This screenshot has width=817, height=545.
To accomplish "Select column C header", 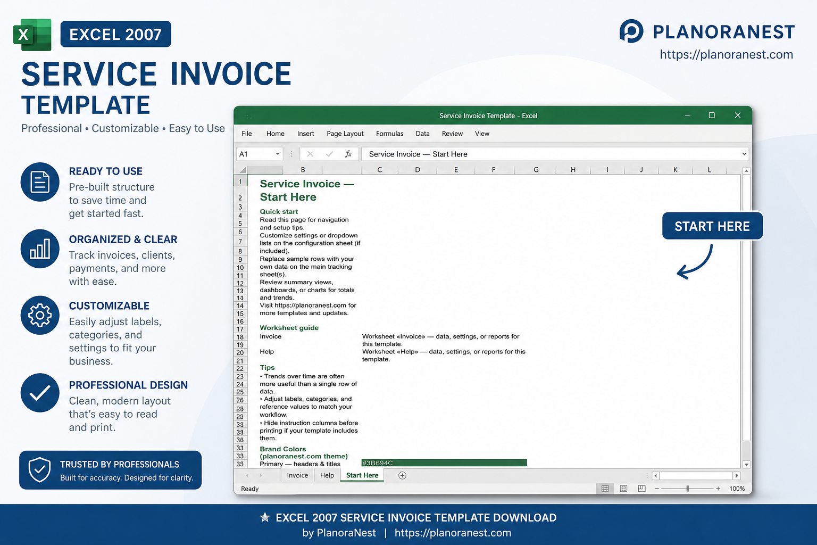I will point(380,170).
